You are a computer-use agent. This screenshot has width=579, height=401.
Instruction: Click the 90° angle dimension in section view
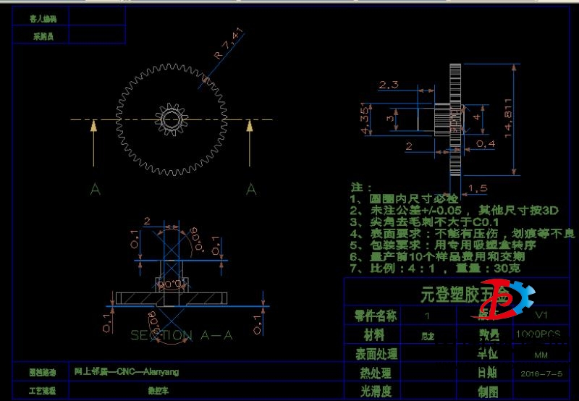click(171, 284)
